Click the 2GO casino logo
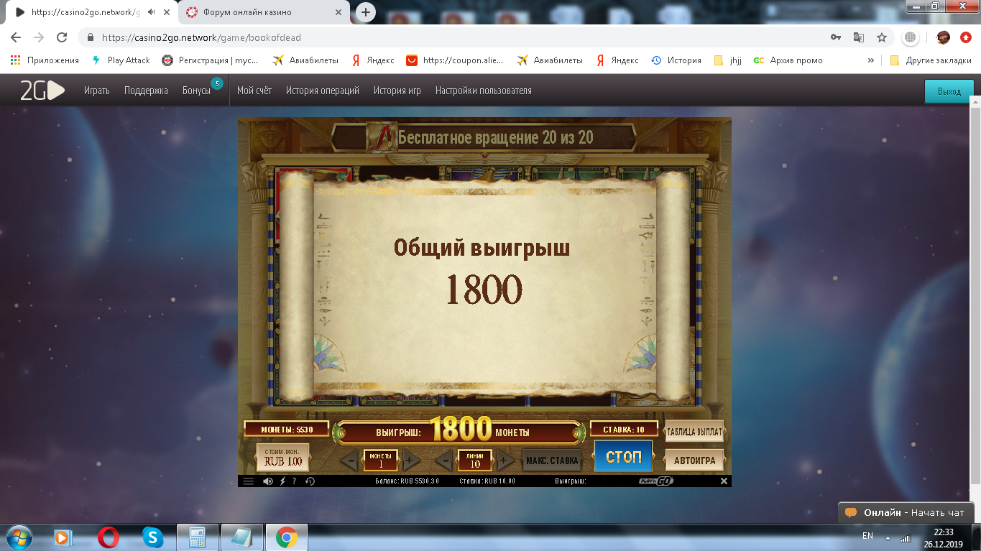This screenshot has height=551, width=981. click(x=42, y=91)
